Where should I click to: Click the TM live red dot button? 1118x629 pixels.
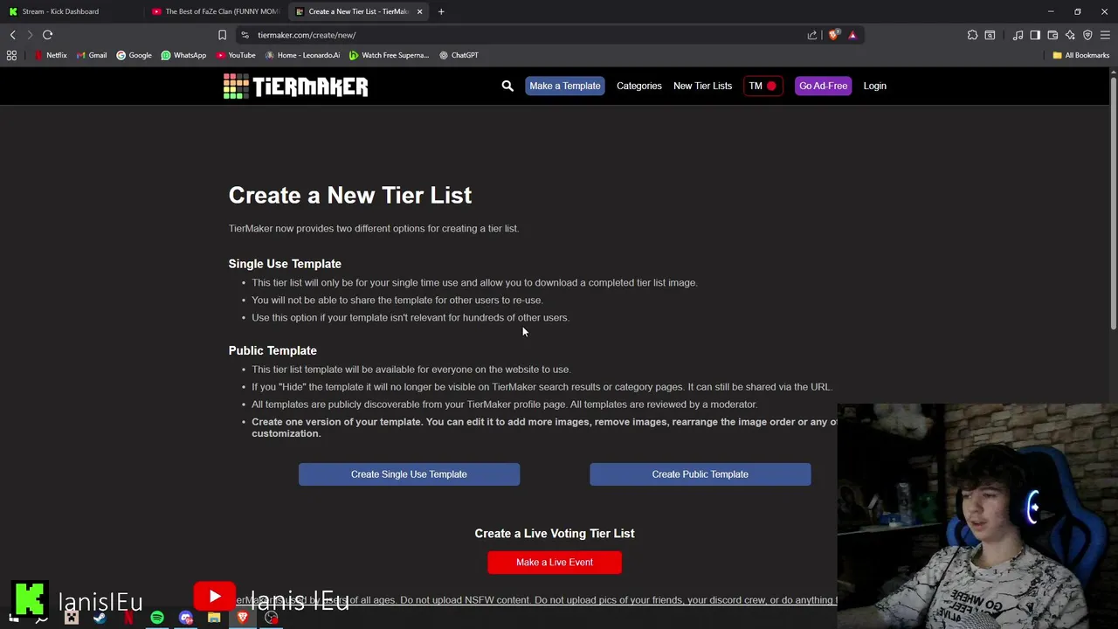tap(763, 86)
